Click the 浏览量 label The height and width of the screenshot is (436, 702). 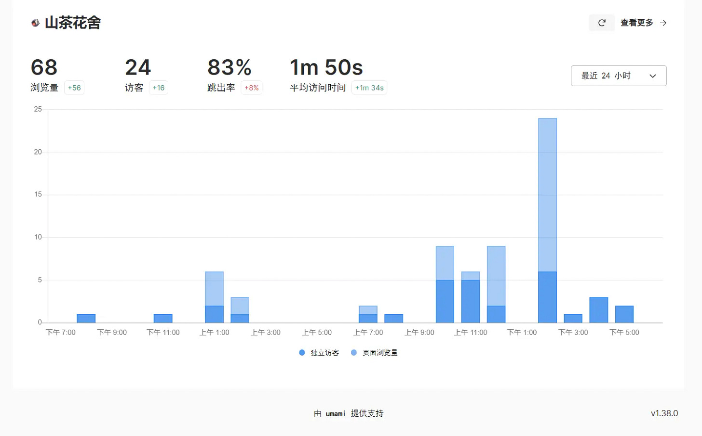click(x=44, y=88)
